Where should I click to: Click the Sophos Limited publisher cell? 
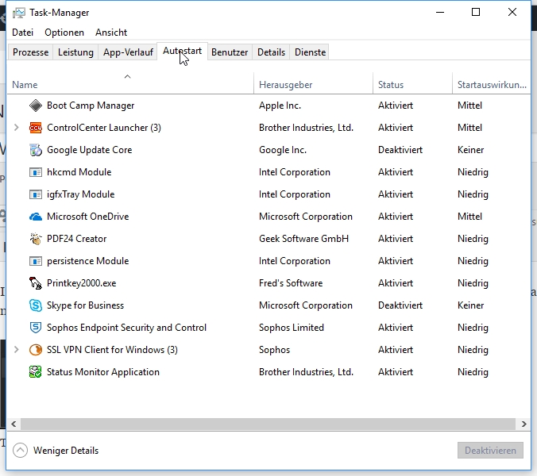tap(292, 328)
